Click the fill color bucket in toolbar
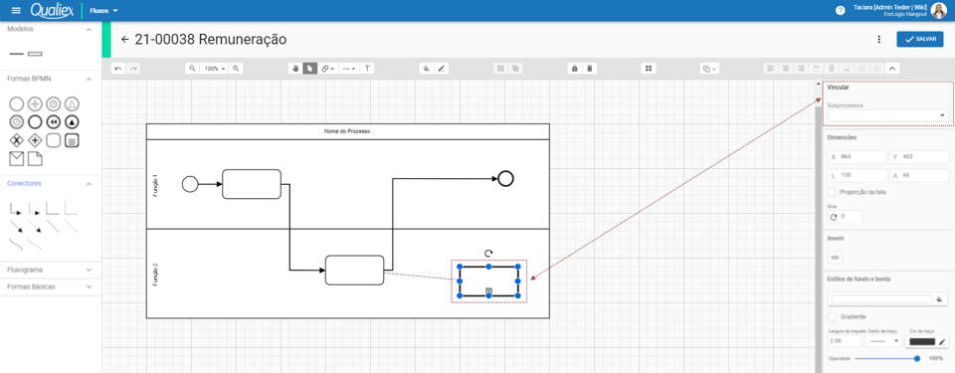 click(x=427, y=69)
